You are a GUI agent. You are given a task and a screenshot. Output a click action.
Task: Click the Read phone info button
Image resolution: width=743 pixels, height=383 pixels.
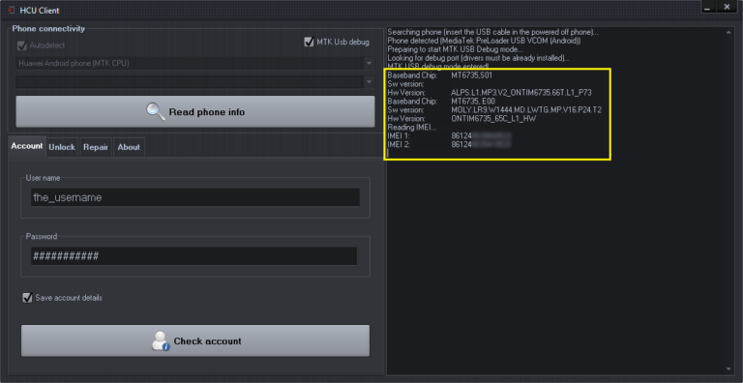coord(195,112)
